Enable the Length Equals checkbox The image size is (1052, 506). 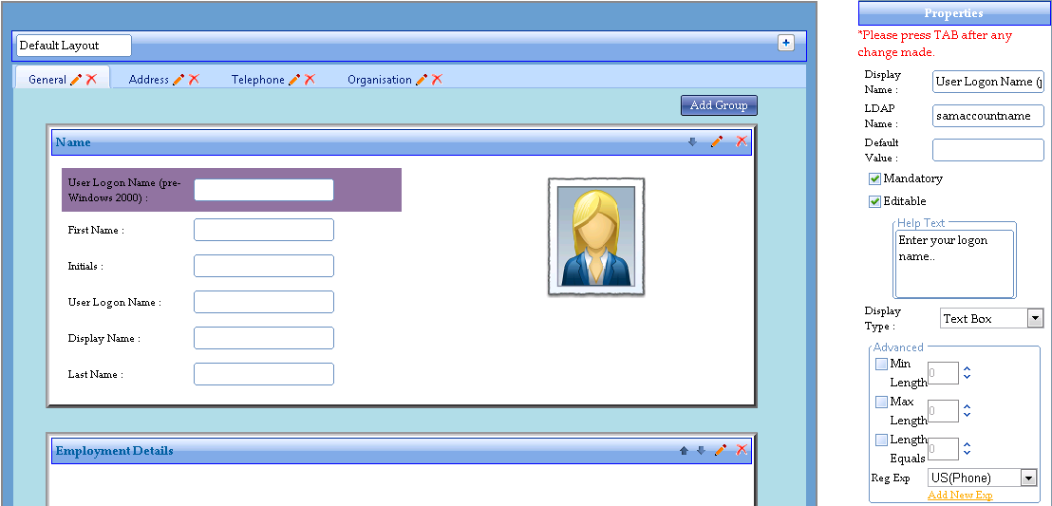[x=882, y=440]
